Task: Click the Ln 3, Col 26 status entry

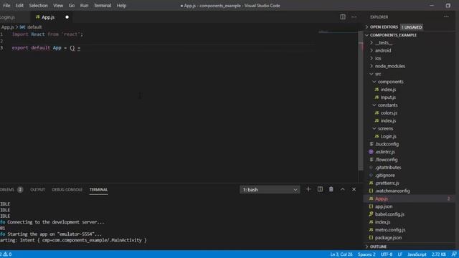Action: pos(341,254)
